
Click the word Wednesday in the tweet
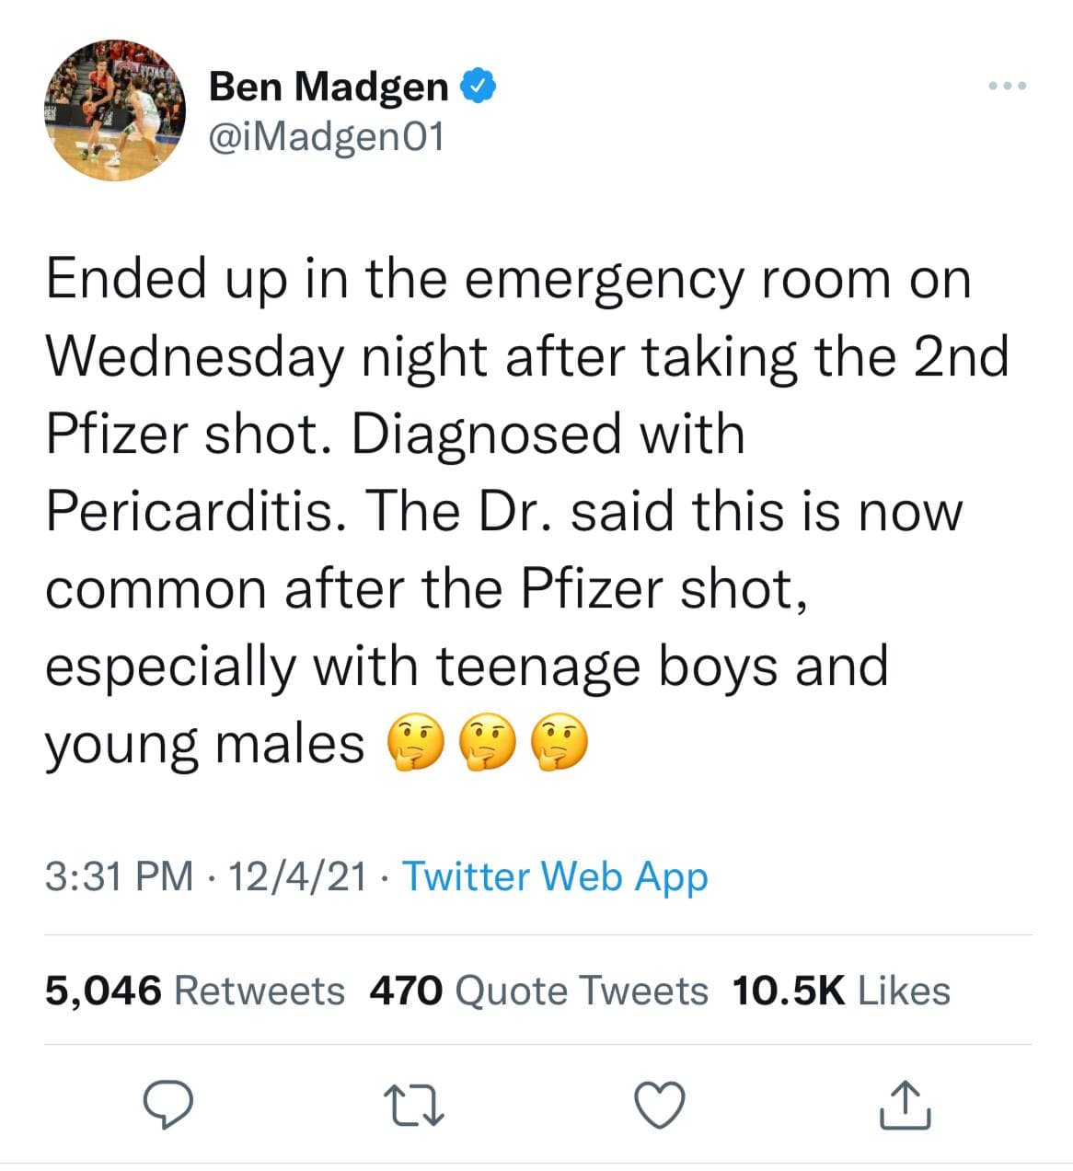coord(193,357)
